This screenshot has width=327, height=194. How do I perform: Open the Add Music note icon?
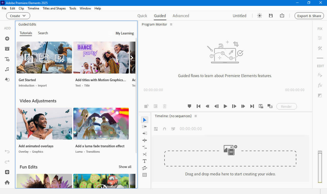pos(7,69)
